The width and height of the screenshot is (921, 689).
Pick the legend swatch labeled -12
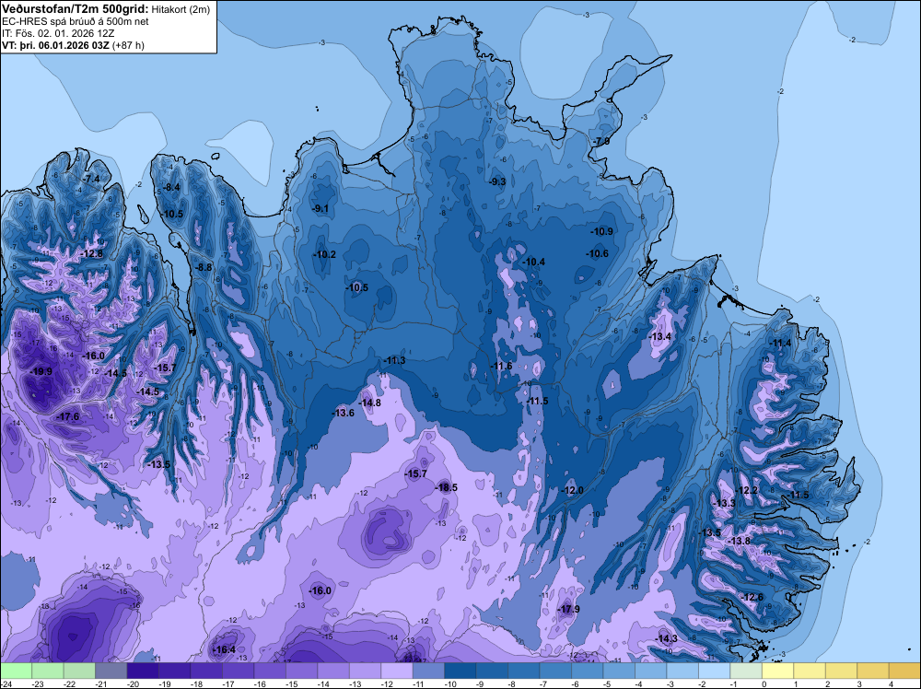[x=396, y=671]
